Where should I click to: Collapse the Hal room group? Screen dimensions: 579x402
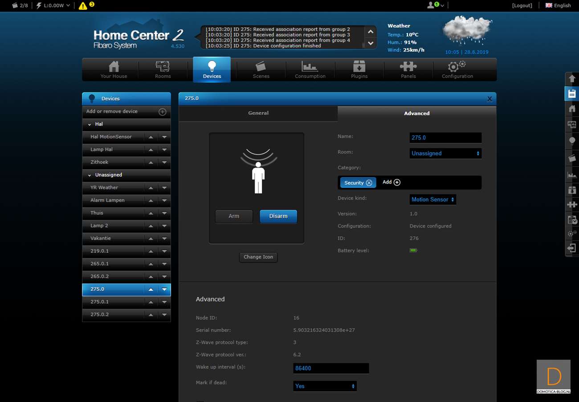(x=90, y=125)
